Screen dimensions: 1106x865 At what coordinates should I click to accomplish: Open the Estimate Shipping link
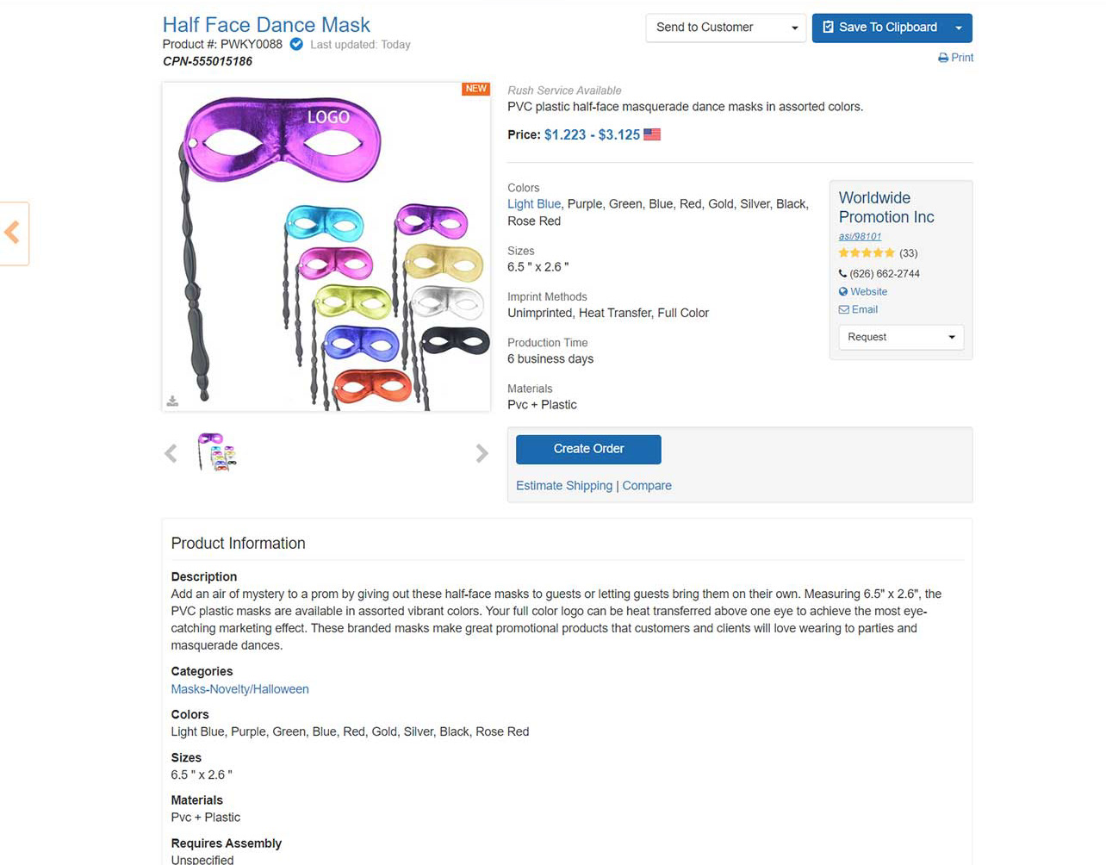click(564, 486)
